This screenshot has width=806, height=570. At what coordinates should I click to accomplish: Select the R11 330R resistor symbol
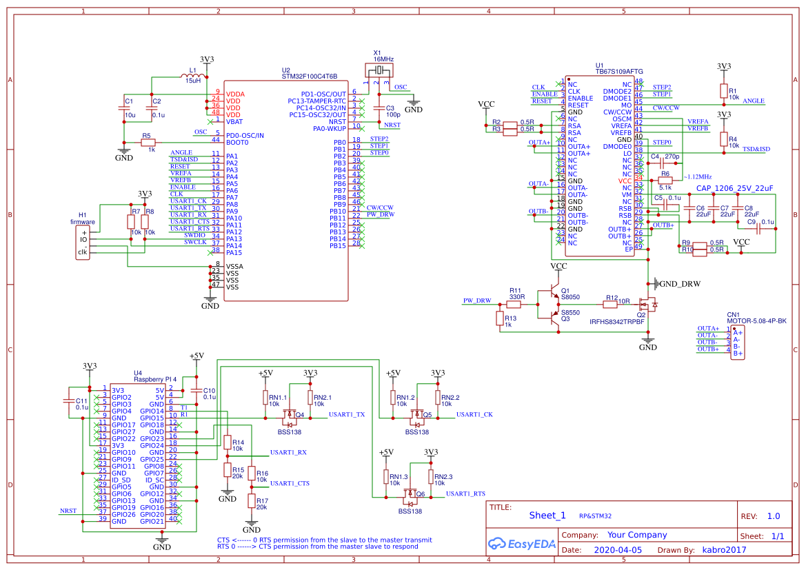(514, 304)
